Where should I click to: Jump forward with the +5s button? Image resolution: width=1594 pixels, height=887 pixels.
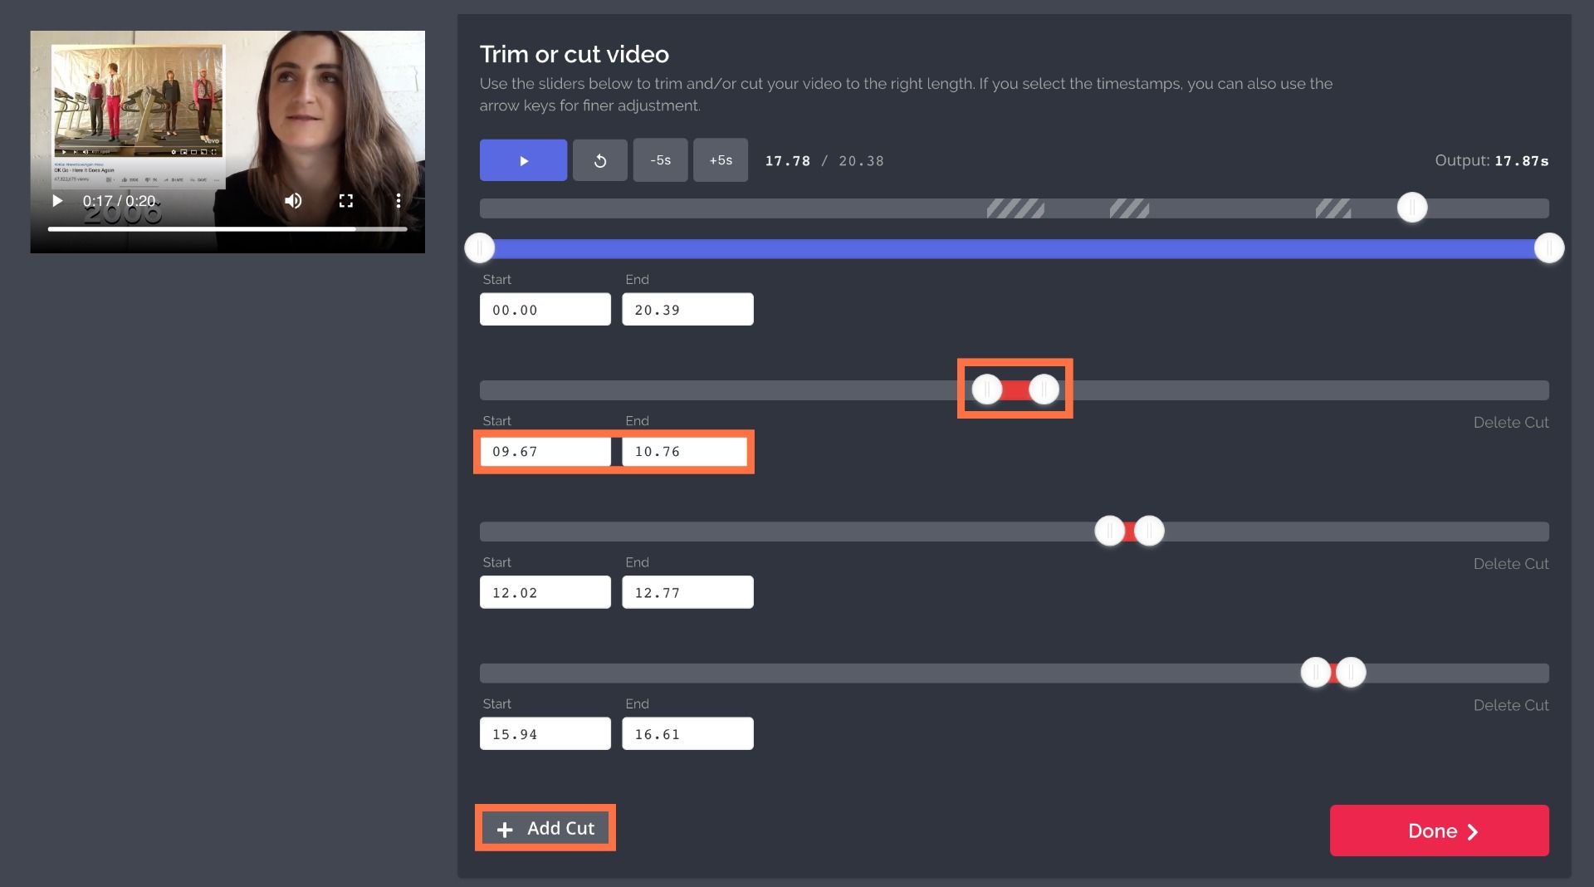point(720,160)
